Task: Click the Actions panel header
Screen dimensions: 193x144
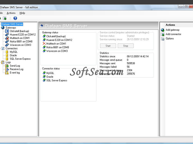Action: tap(170, 25)
